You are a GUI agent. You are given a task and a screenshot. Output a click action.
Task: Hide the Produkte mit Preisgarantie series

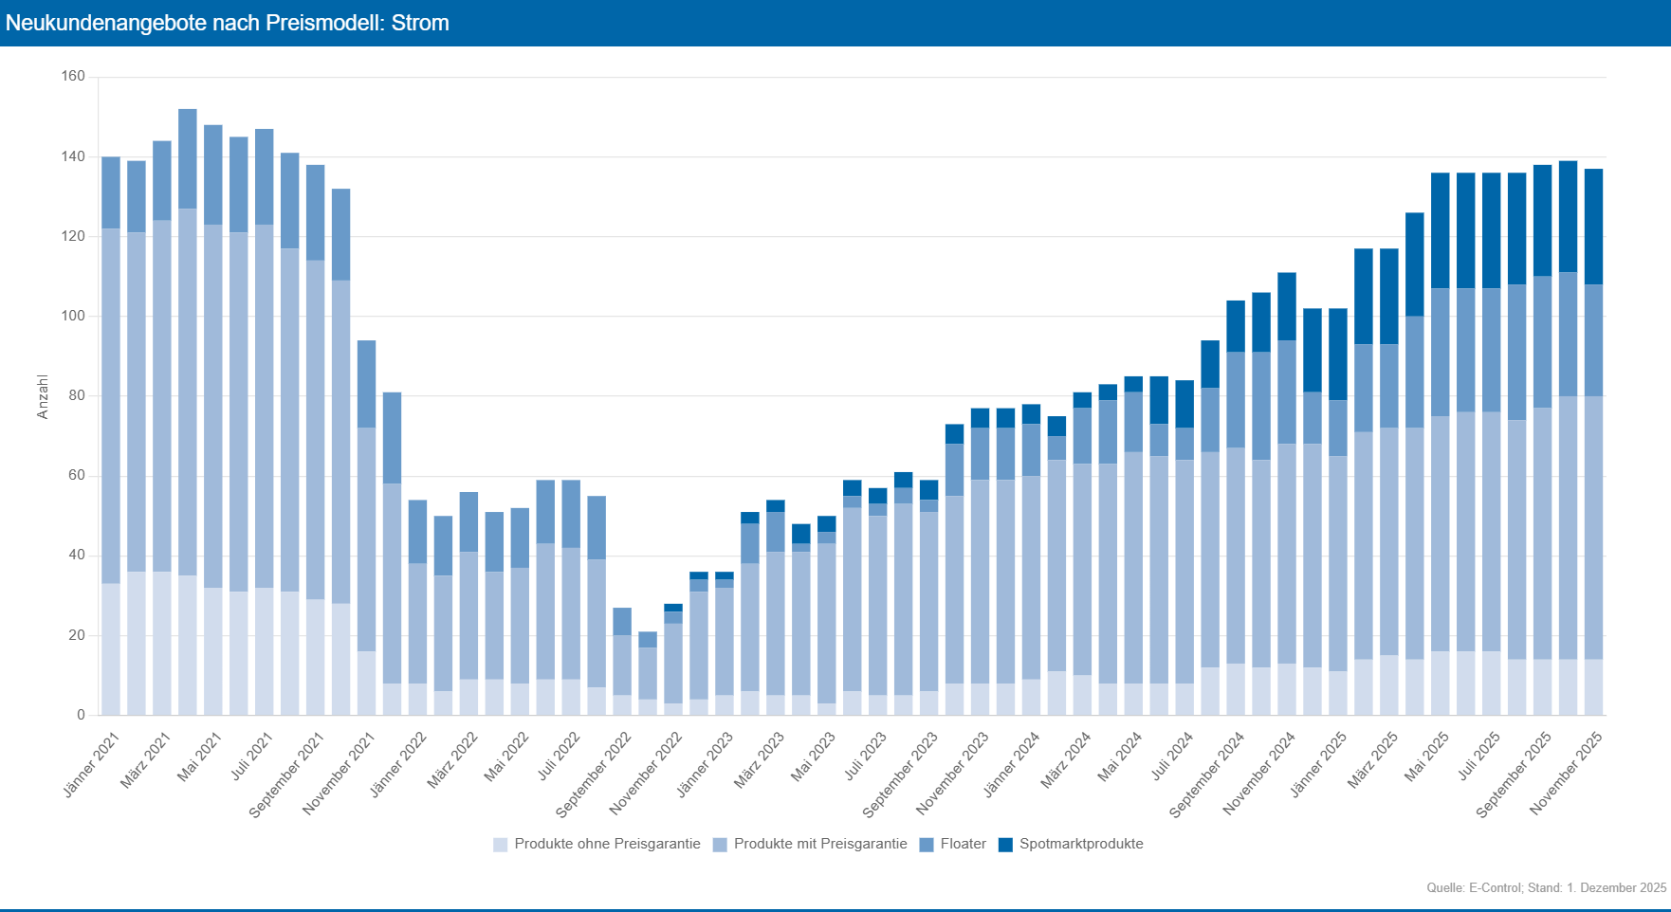[x=819, y=844]
